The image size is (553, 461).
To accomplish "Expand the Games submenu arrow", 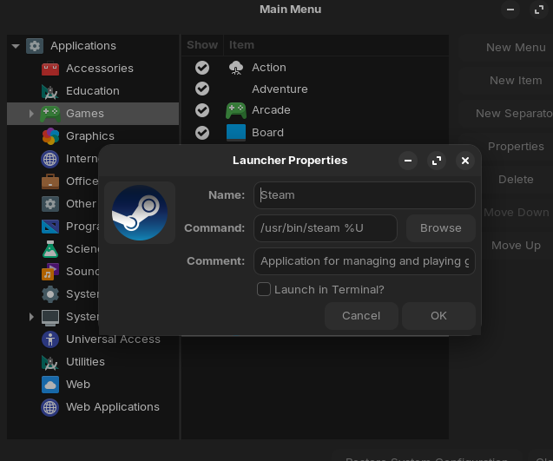I will pyautogui.click(x=31, y=114).
